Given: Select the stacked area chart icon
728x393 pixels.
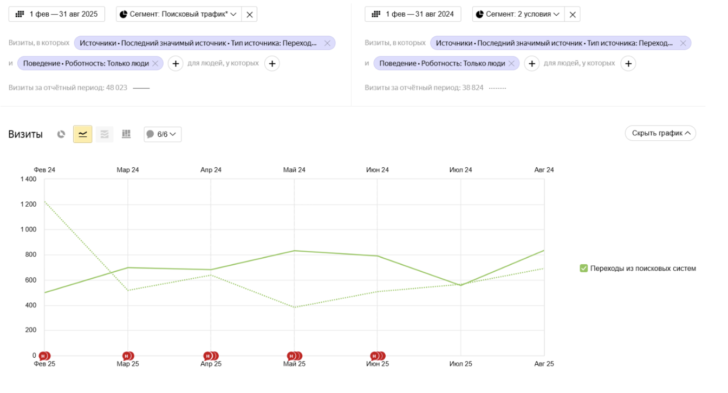Looking at the screenshot, I should [x=105, y=134].
